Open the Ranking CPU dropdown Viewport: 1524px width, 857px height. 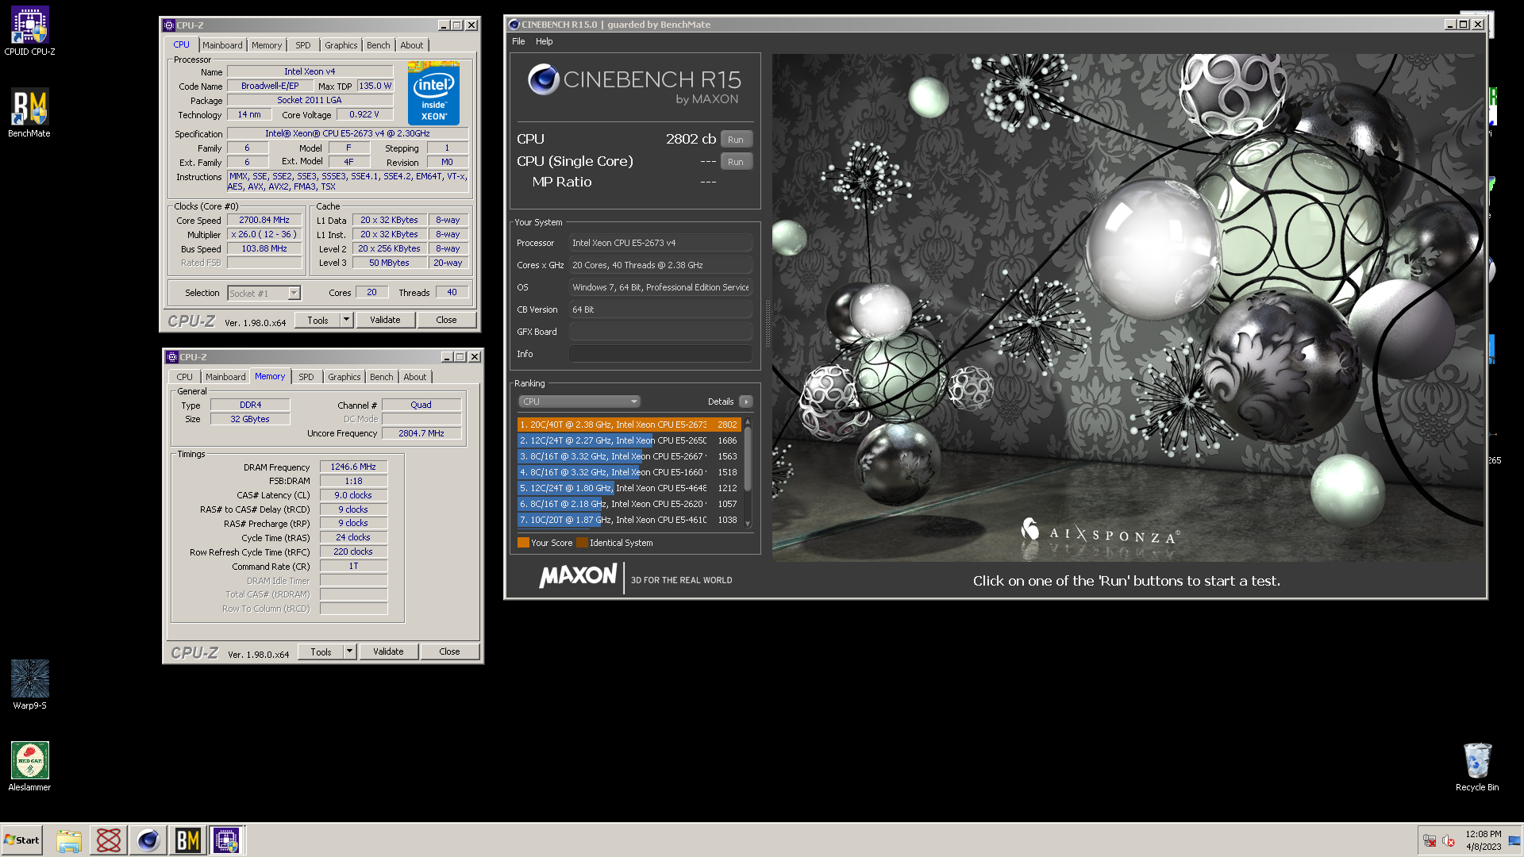(579, 402)
